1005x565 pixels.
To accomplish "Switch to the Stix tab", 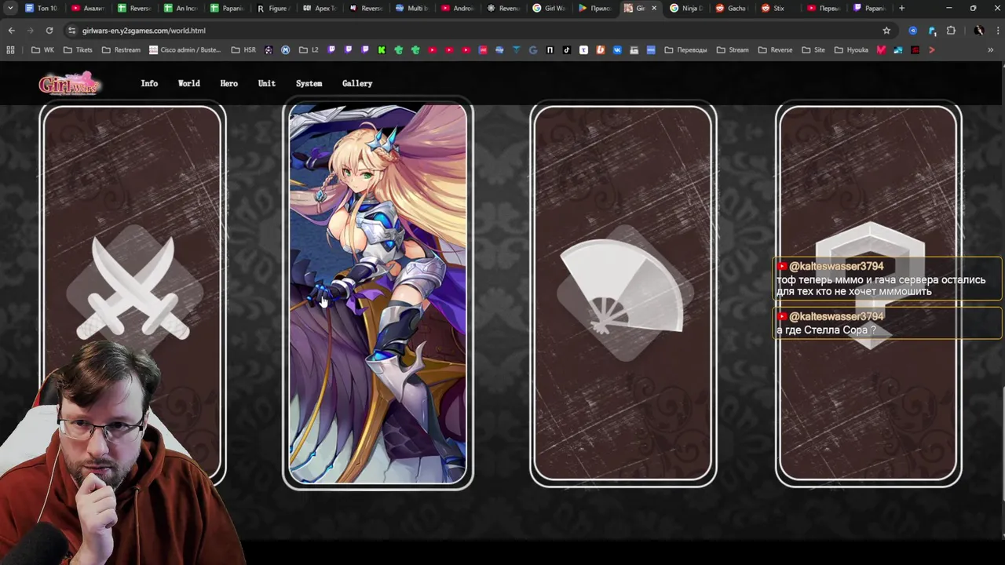I will 779,8.
